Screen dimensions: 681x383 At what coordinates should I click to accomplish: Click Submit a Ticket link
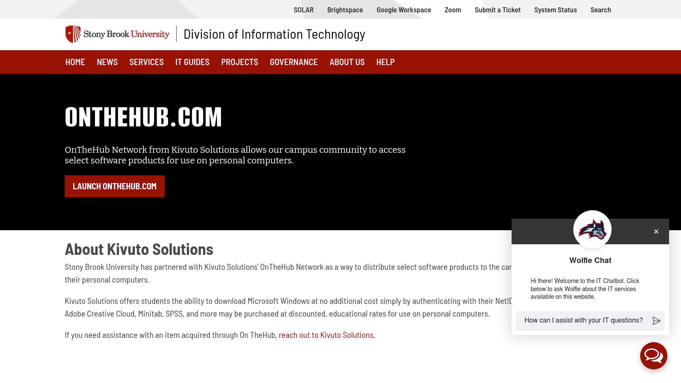pos(498,10)
